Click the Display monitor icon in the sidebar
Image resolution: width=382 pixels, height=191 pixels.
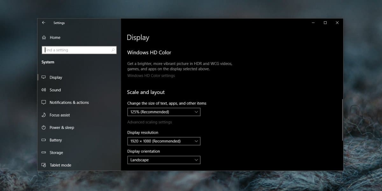(x=44, y=77)
